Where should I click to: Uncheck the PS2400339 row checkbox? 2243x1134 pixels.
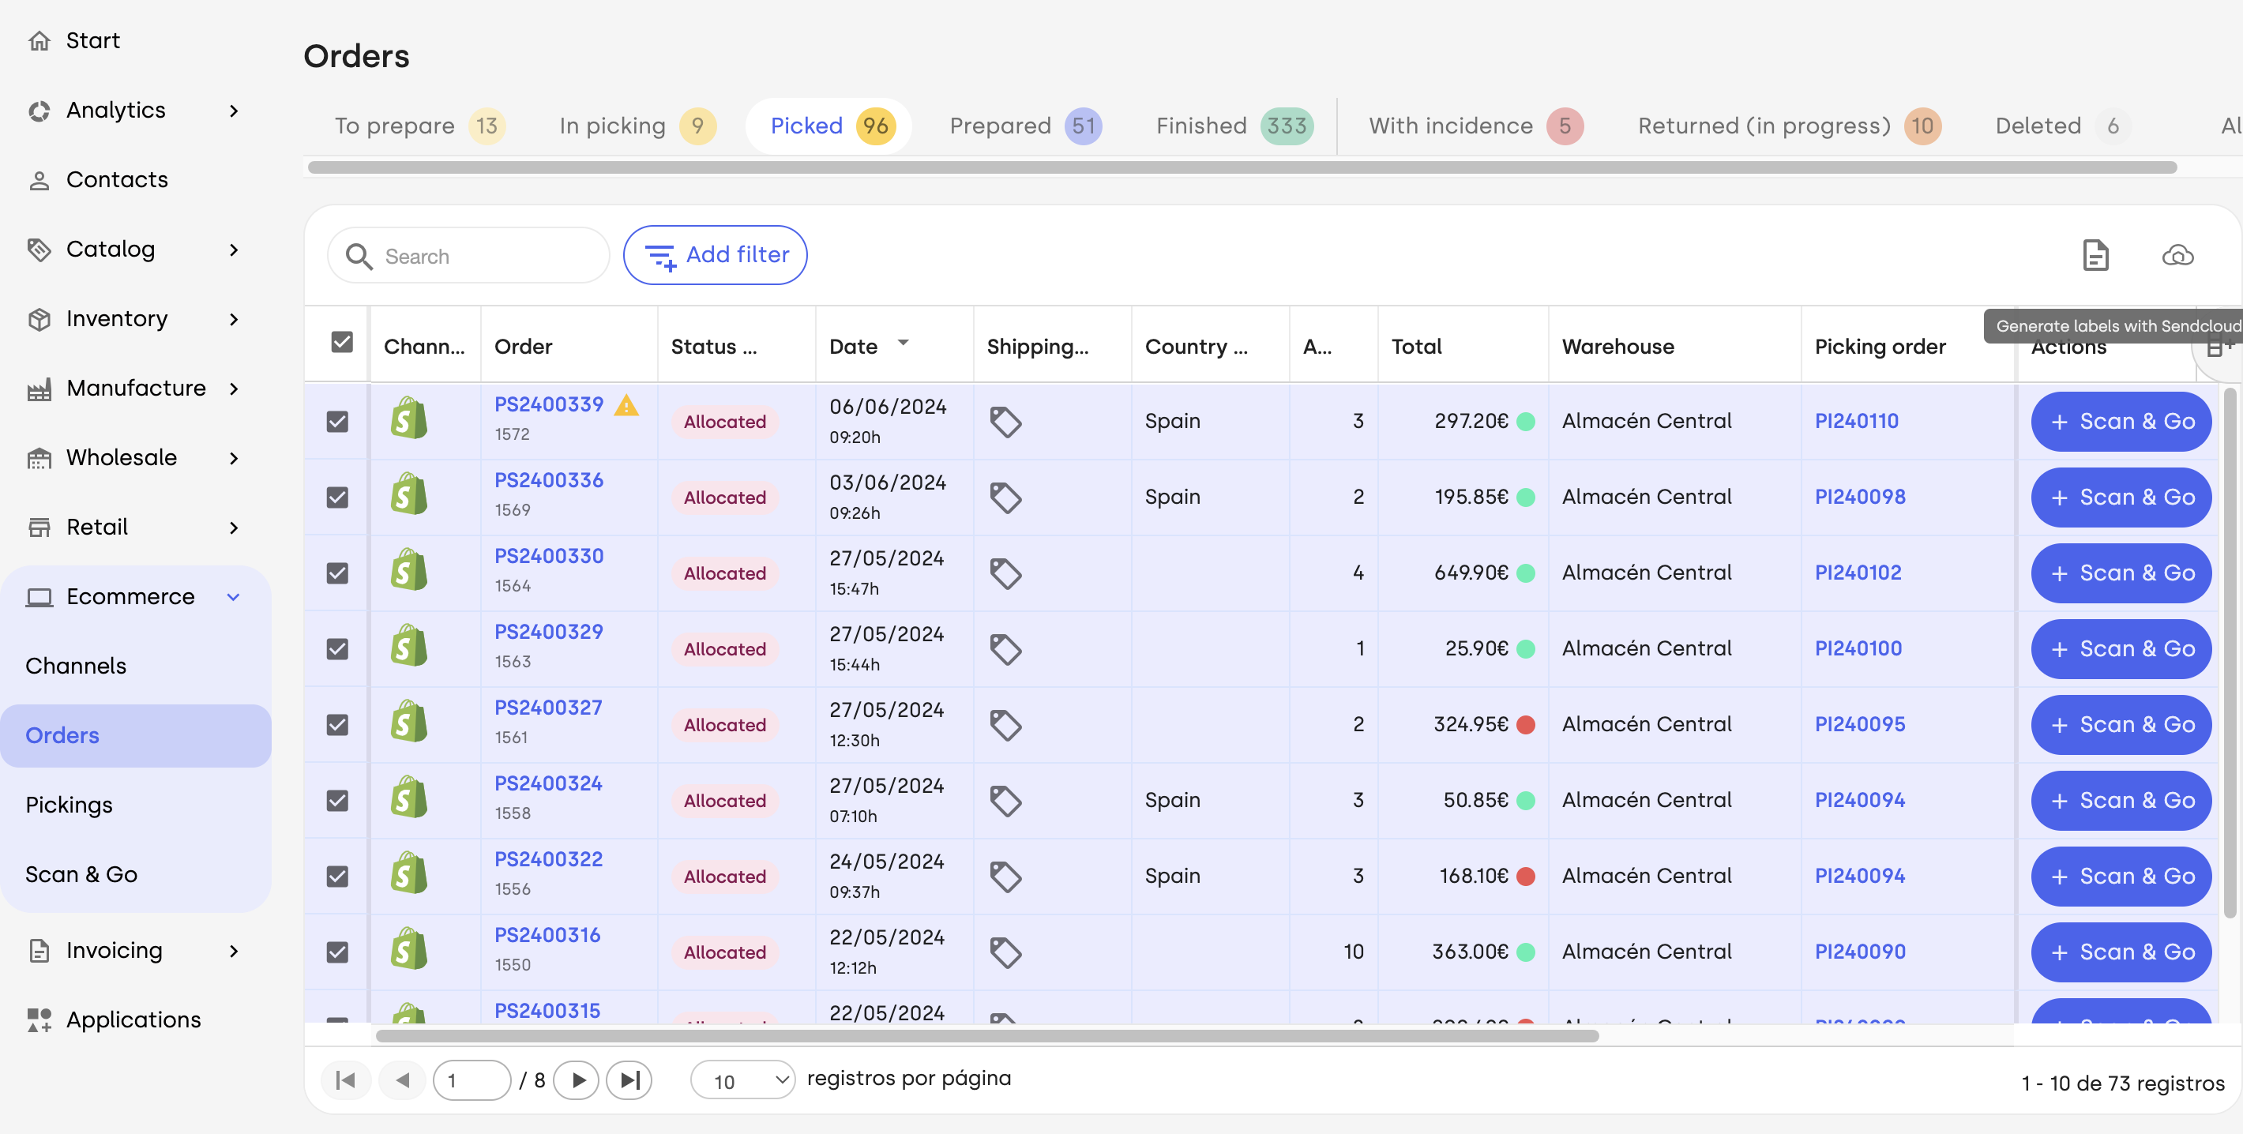point(337,421)
